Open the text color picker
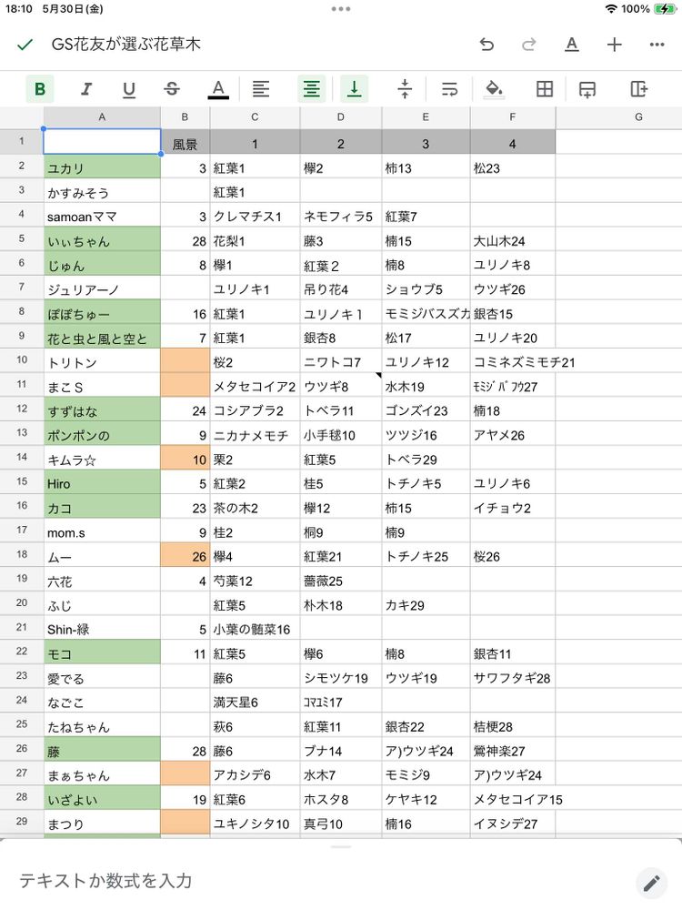 pyautogui.click(x=217, y=88)
